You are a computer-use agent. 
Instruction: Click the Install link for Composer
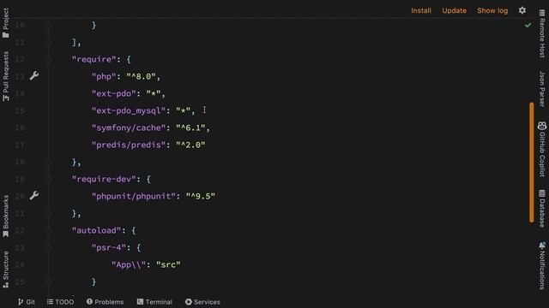[421, 10]
